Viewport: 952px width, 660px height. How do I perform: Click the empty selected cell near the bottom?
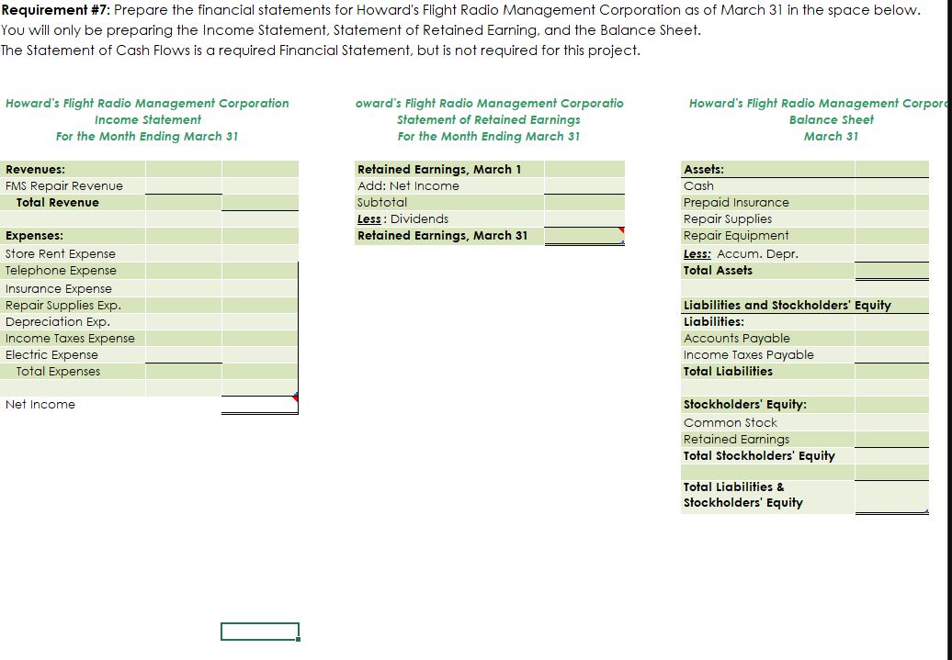pyautogui.click(x=259, y=631)
